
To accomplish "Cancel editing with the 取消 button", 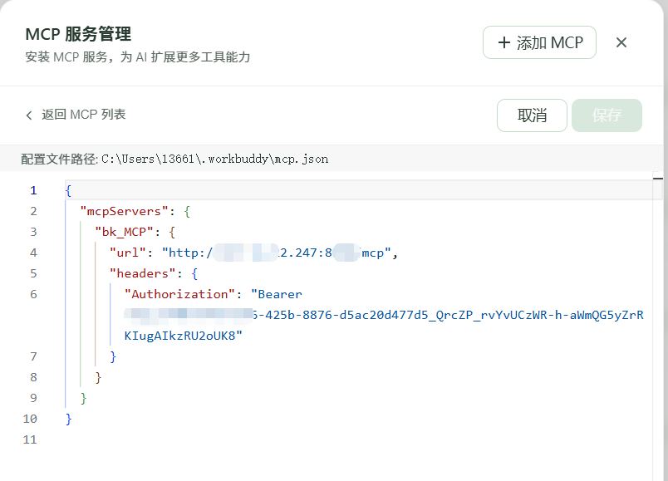I will 532,115.
